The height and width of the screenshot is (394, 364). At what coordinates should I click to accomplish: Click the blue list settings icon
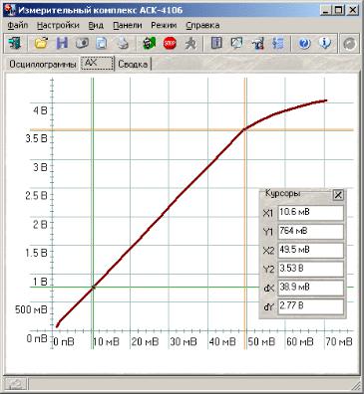[x=278, y=44]
